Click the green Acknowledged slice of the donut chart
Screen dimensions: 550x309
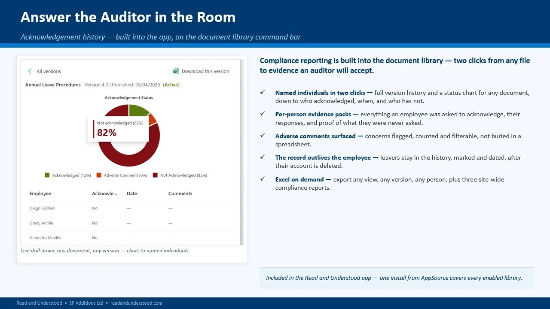[x=137, y=109]
